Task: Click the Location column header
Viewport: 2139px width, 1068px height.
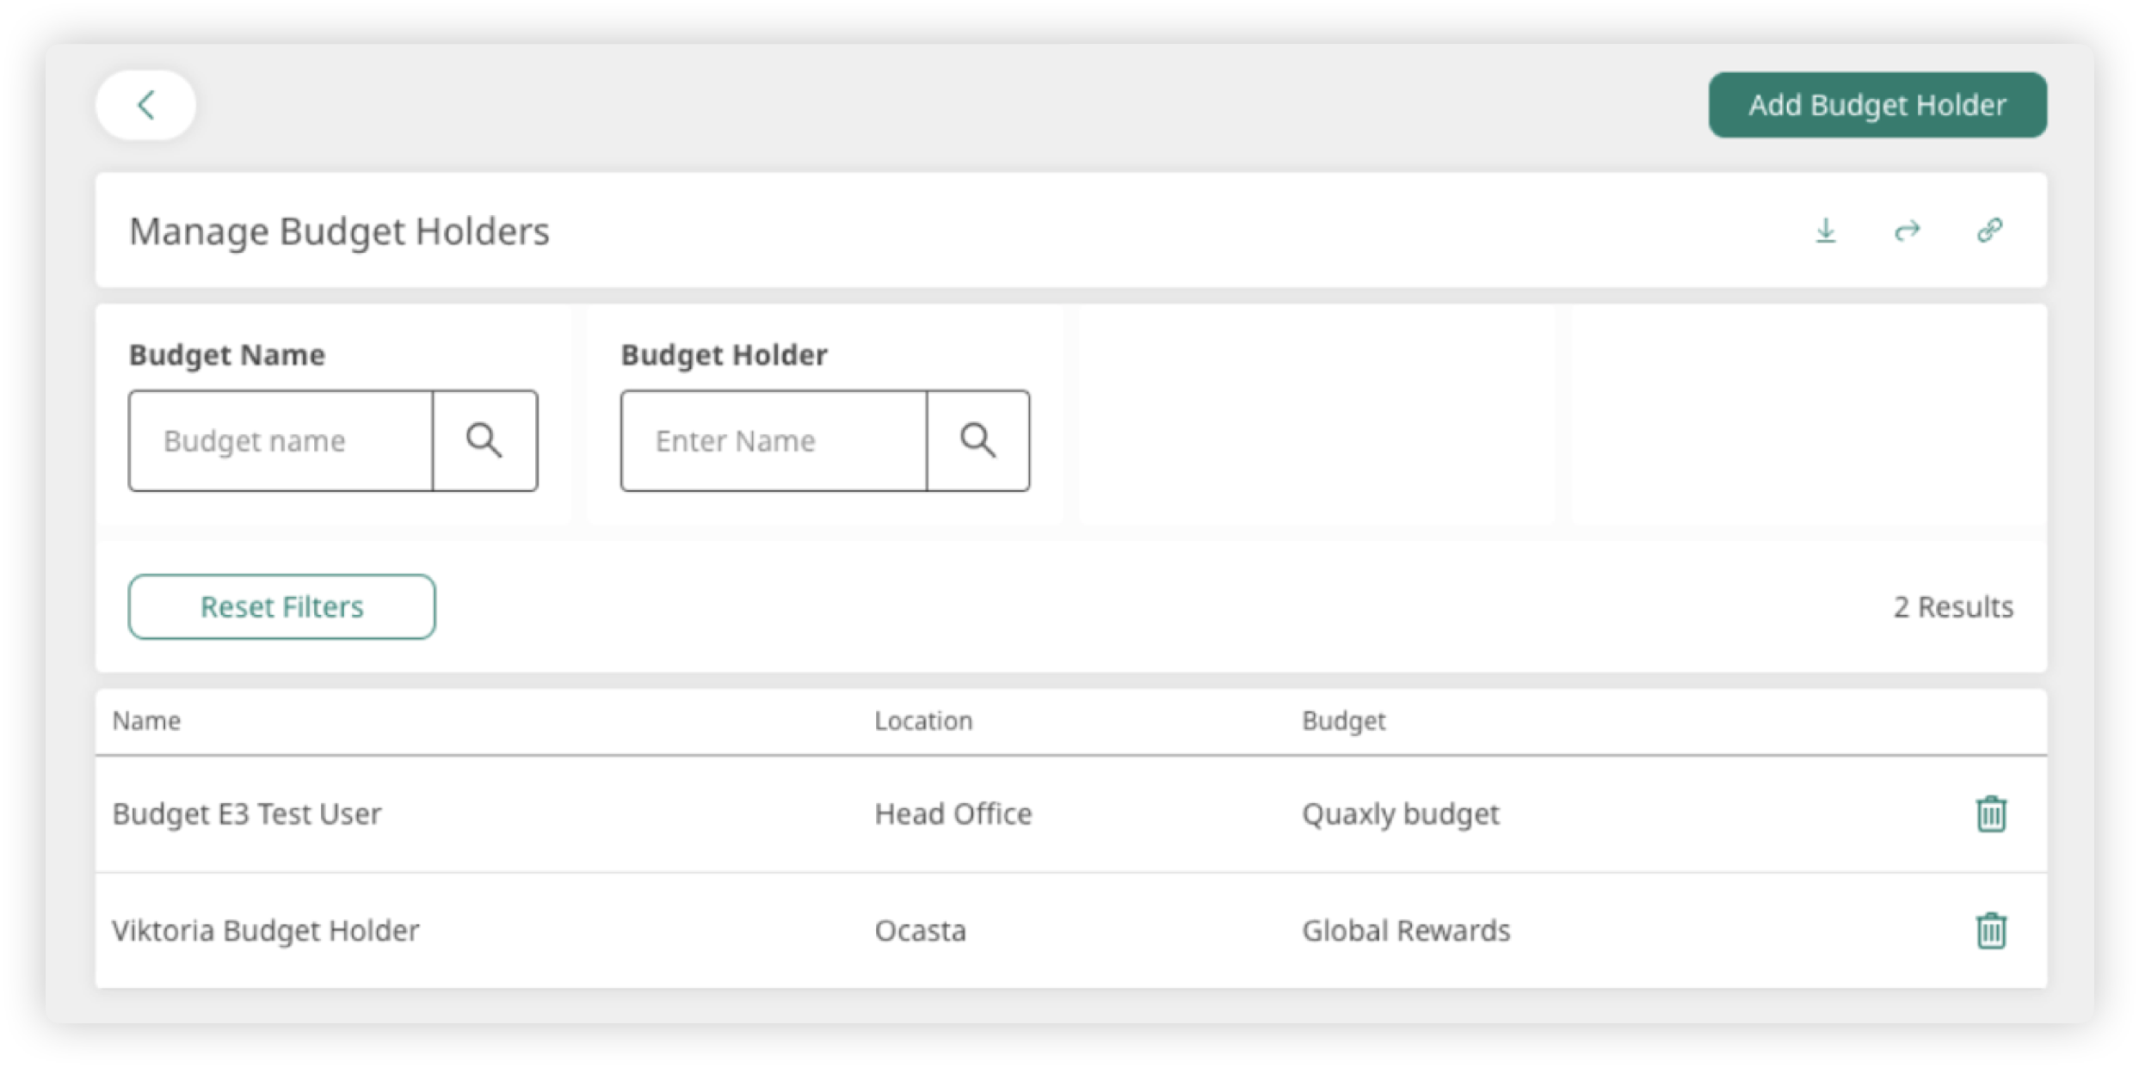Action: point(923,721)
